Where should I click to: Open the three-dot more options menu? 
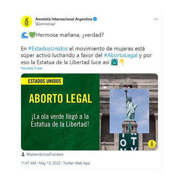[x=156, y=19]
